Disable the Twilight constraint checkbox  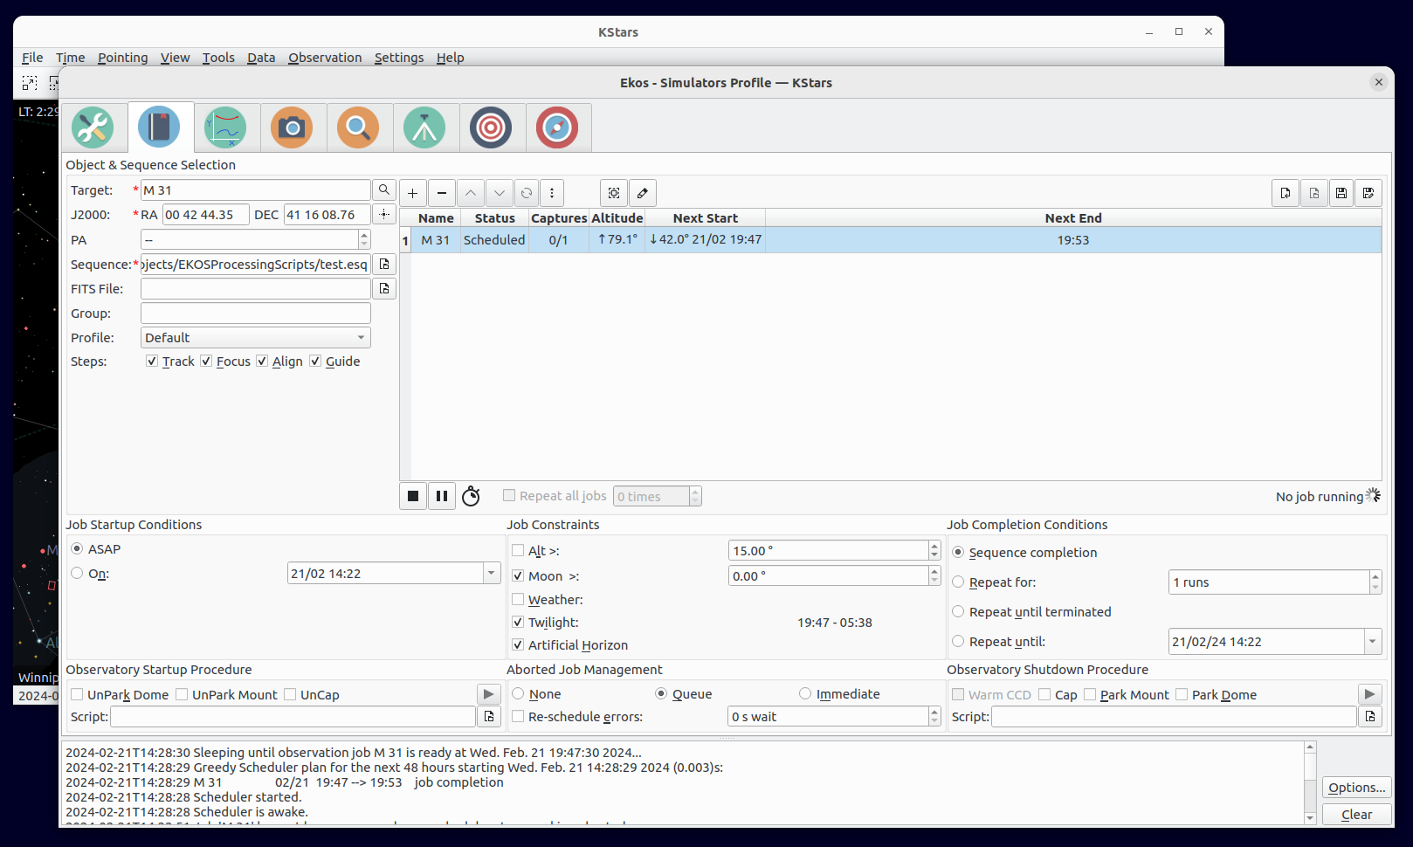pyautogui.click(x=518, y=622)
